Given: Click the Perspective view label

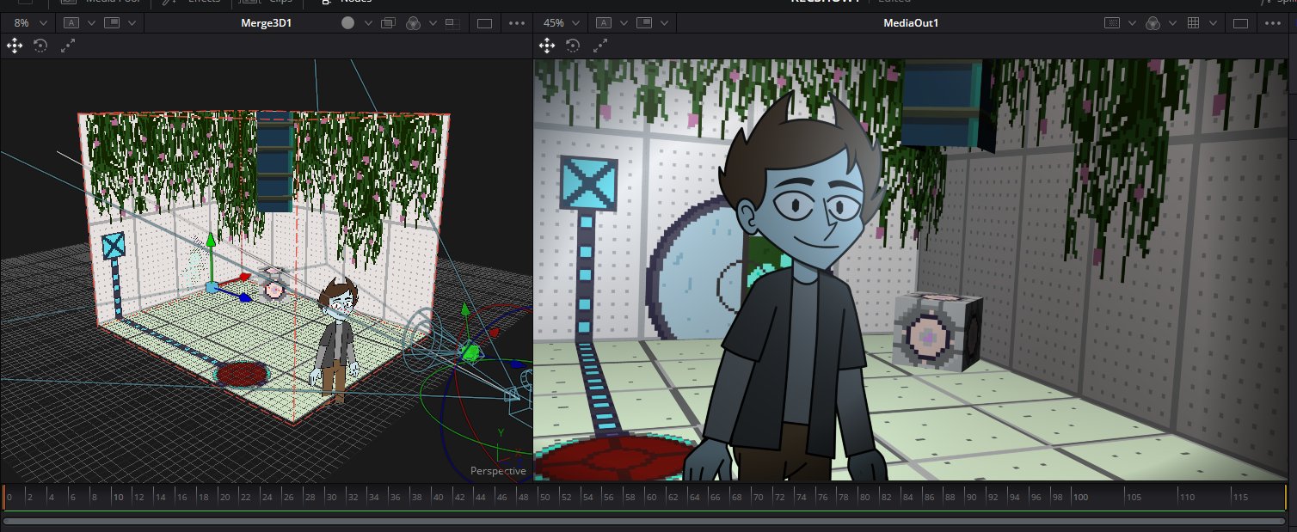Looking at the screenshot, I should tap(498, 471).
